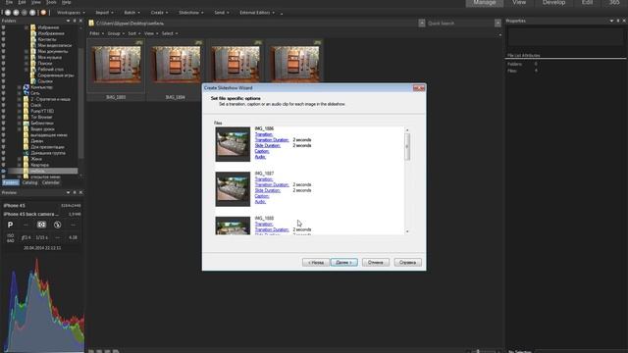Click Transition link for IMG_1886
Viewport: 628px width, 353px height.
(x=264, y=134)
